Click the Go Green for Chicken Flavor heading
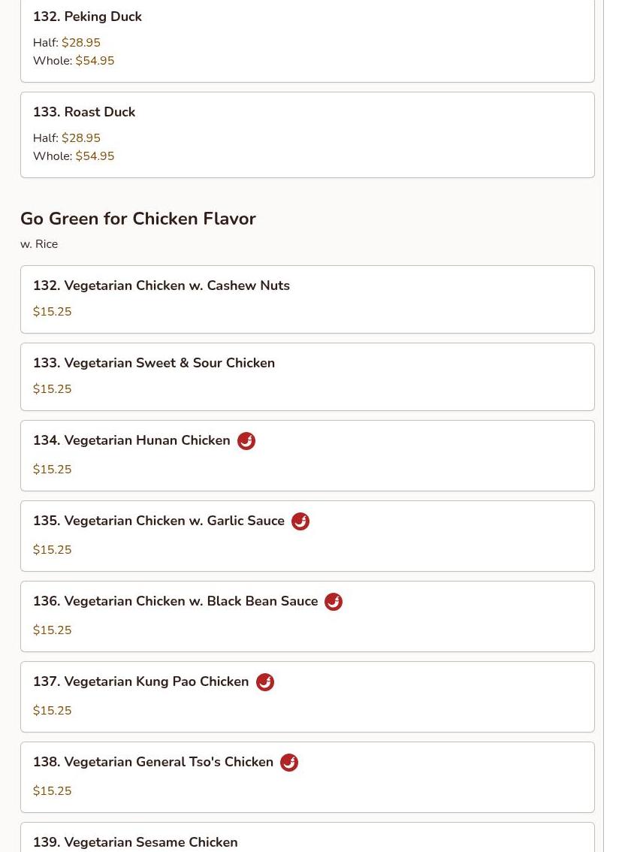This screenshot has height=852, width=619. point(138,219)
